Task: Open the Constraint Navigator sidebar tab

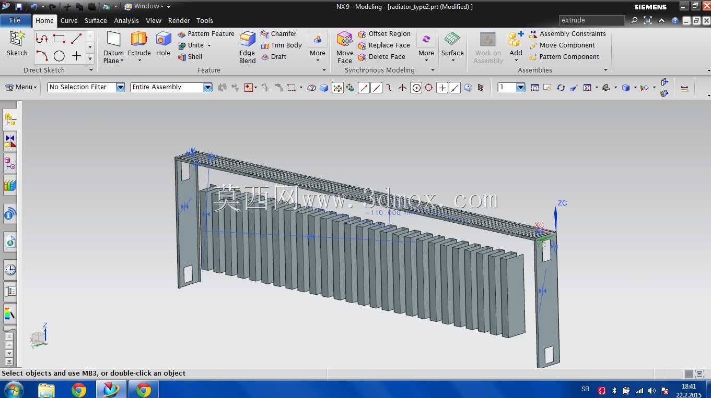Action: pyautogui.click(x=10, y=141)
